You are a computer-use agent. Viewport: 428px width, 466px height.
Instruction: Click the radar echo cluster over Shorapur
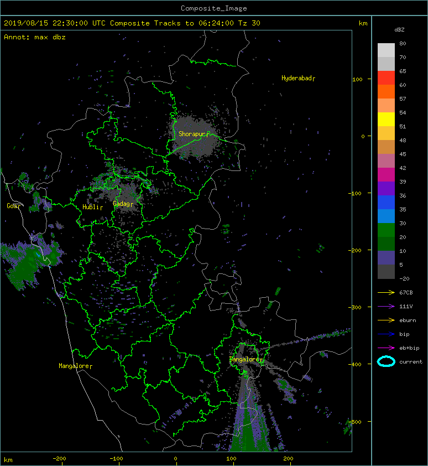pos(195,137)
